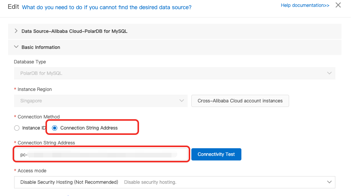
Task: Click the down chevron beside Basic Information
Action: click(16, 47)
